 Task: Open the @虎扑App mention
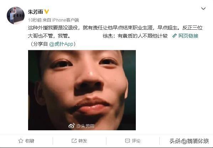pyautogui.click(x=61, y=44)
